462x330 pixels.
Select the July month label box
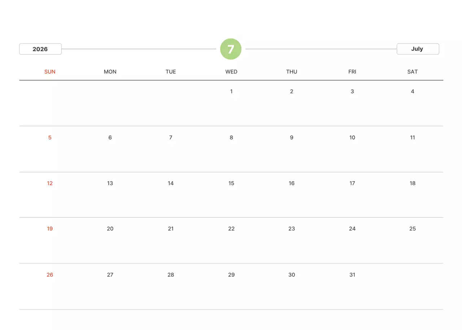[418, 49]
